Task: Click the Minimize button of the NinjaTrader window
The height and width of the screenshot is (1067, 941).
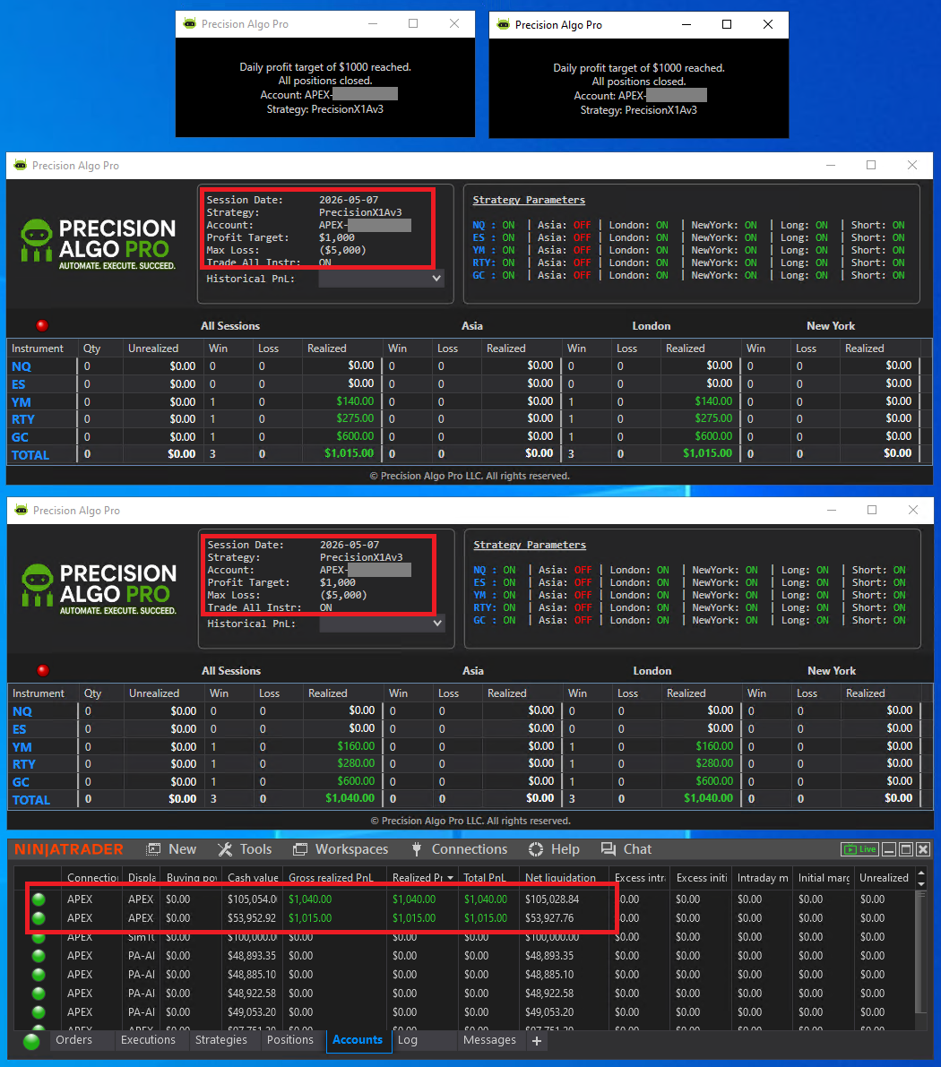Action: (x=888, y=849)
